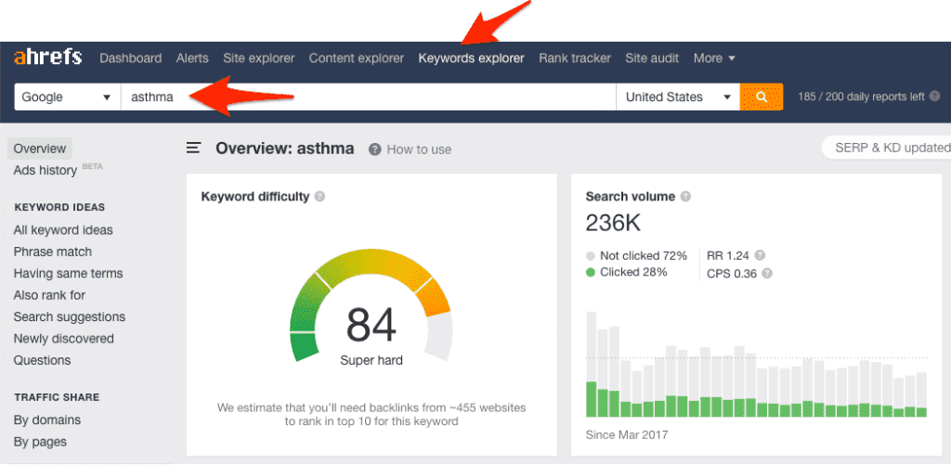Click the Since Mar 2017 label

[627, 434]
